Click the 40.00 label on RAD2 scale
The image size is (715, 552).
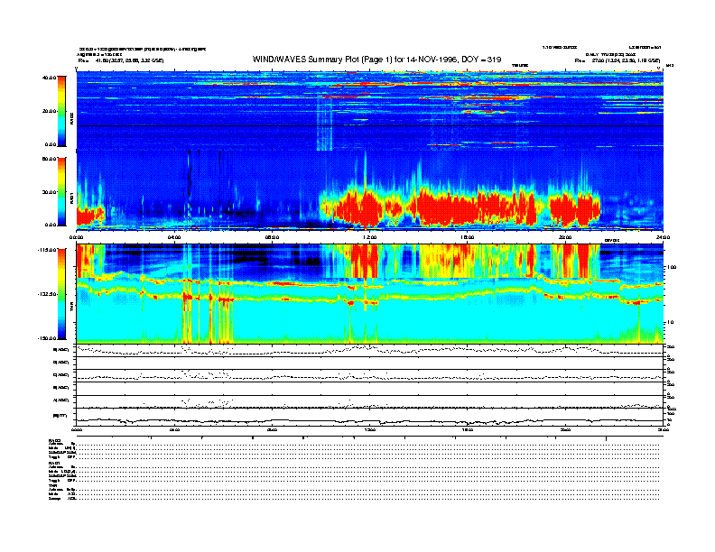[x=49, y=78]
